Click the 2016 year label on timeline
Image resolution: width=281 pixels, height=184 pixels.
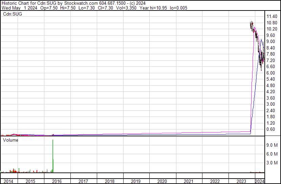click(x=57, y=181)
